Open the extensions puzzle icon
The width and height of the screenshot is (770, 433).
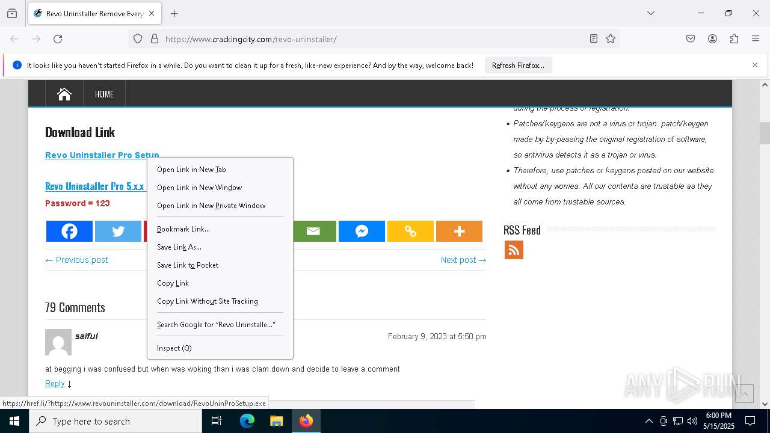tap(734, 39)
